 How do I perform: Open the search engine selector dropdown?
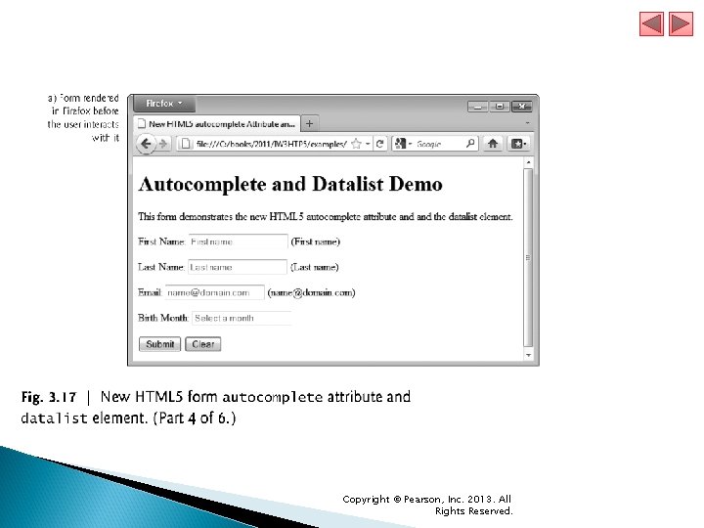point(402,144)
